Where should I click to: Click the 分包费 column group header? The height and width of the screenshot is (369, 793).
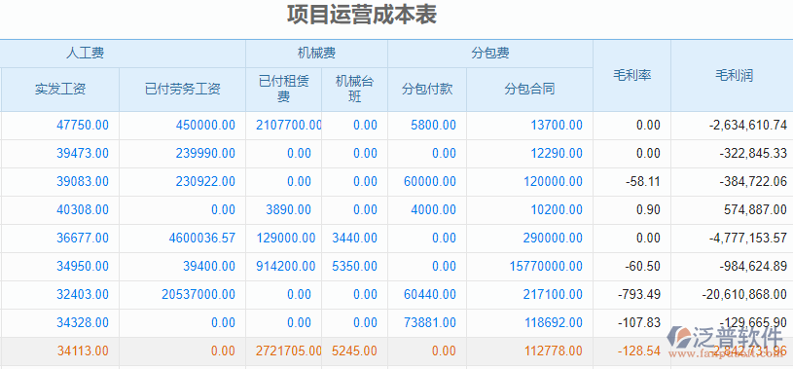coord(490,54)
